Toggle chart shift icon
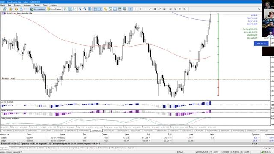Viewport: 274px width, 154px height. [x=100, y=9]
